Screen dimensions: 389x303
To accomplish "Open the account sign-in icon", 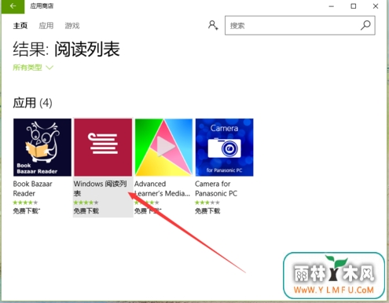I will point(213,25).
